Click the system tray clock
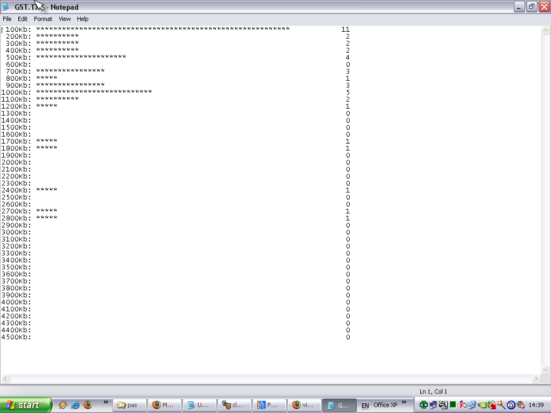This screenshot has width=551, height=413. [x=536, y=405]
